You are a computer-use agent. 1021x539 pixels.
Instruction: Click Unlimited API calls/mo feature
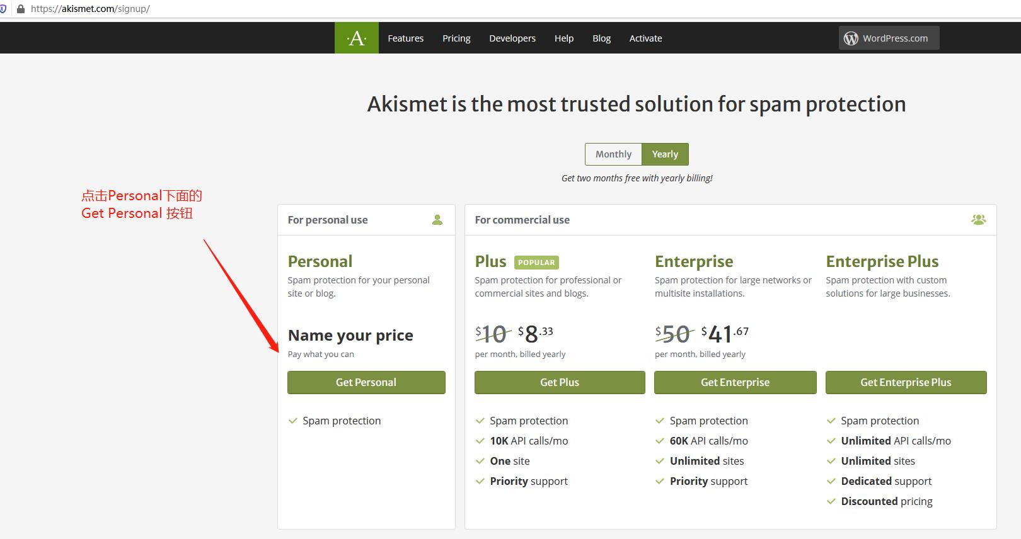click(x=896, y=441)
